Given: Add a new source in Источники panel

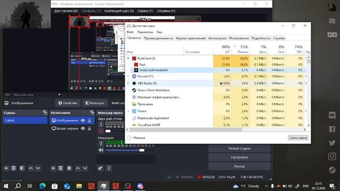Looking at the screenshot, I should click(x=53, y=168).
